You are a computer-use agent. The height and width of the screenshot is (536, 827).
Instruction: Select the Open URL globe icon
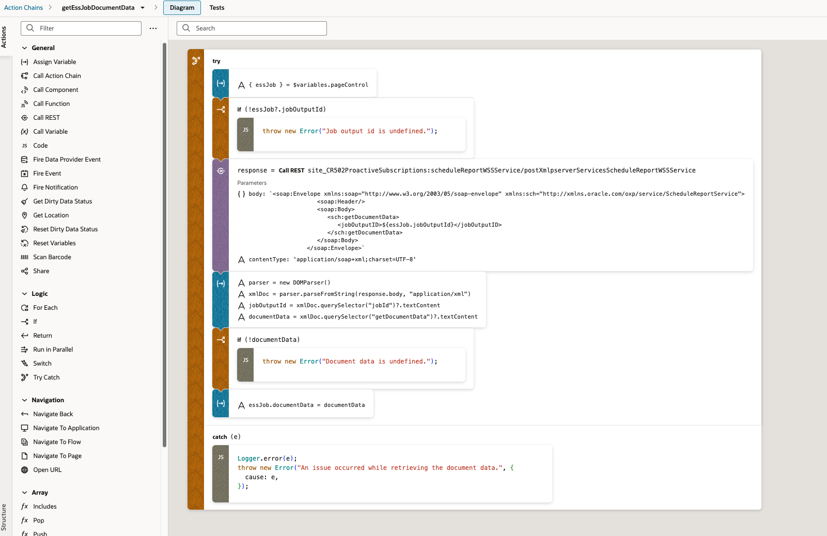tap(24, 470)
